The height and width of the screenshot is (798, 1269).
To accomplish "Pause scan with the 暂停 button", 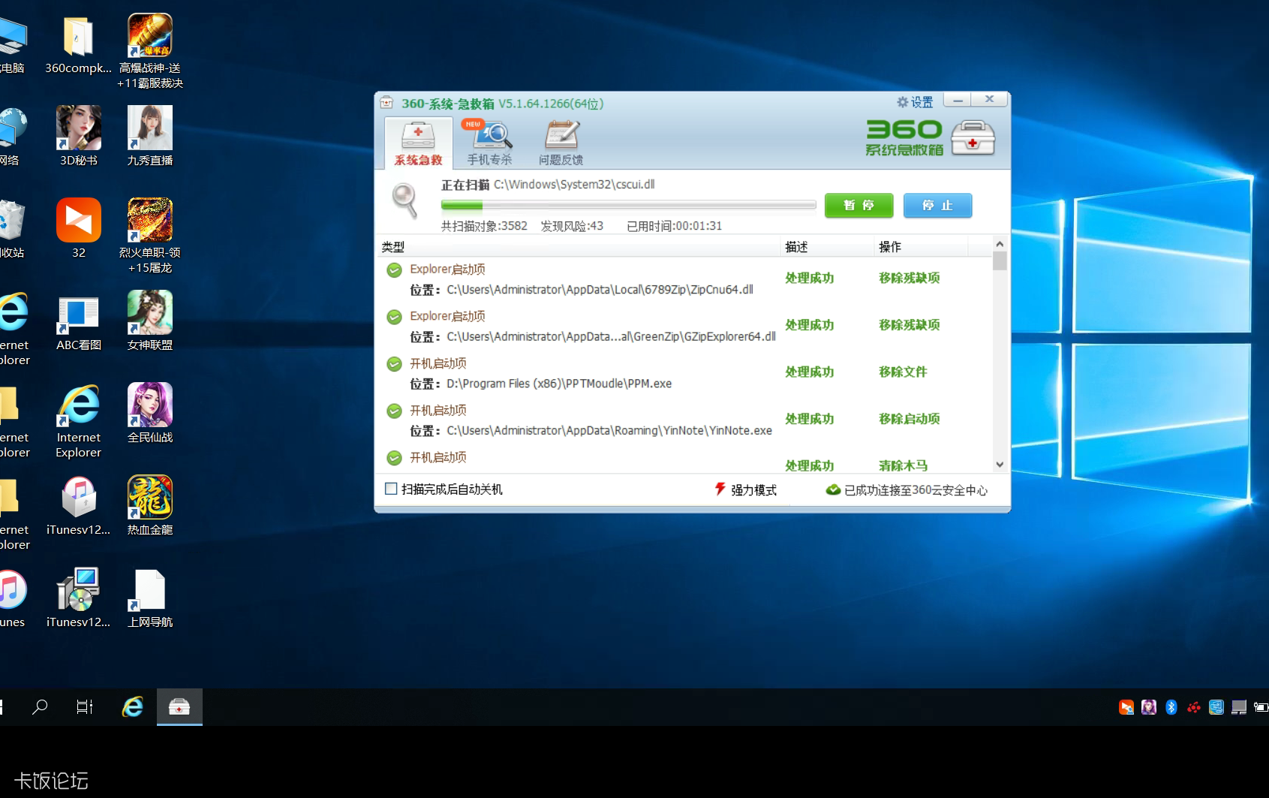I will 859,206.
